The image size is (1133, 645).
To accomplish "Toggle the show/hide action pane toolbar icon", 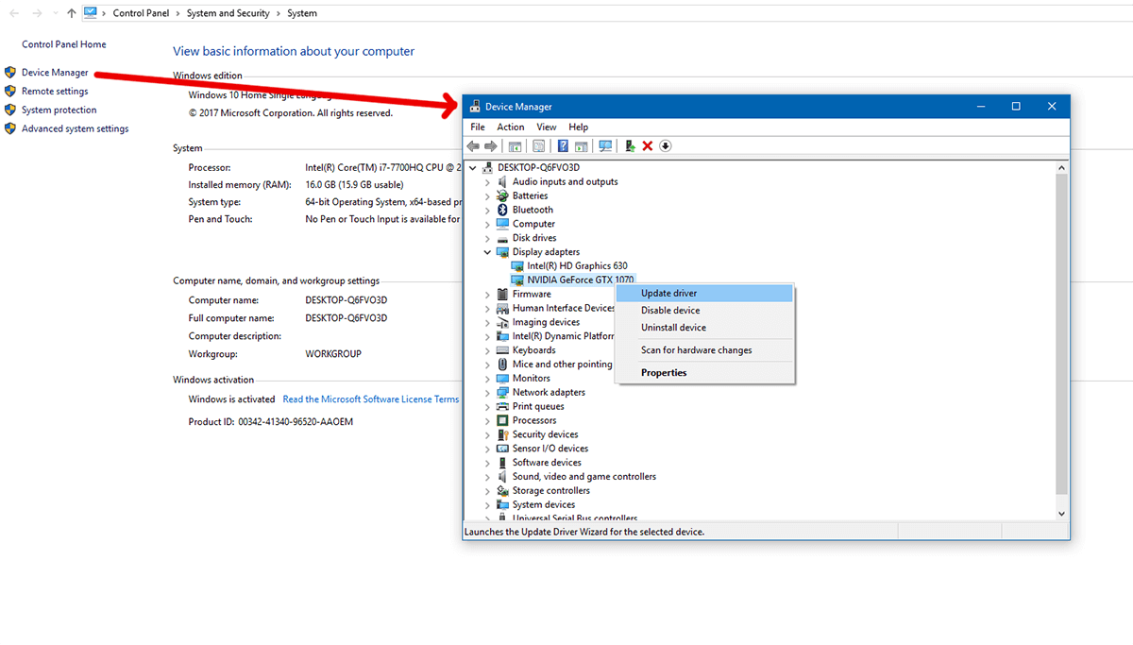I will [x=581, y=145].
